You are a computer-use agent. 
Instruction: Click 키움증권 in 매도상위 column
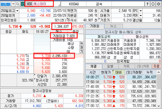[113, 40]
